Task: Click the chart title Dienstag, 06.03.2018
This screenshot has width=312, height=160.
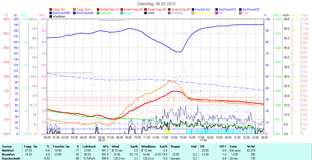Action: click(x=156, y=4)
